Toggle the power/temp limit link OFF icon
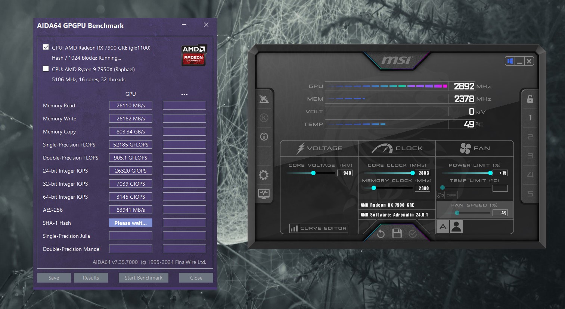The image size is (565, 309). (x=447, y=195)
